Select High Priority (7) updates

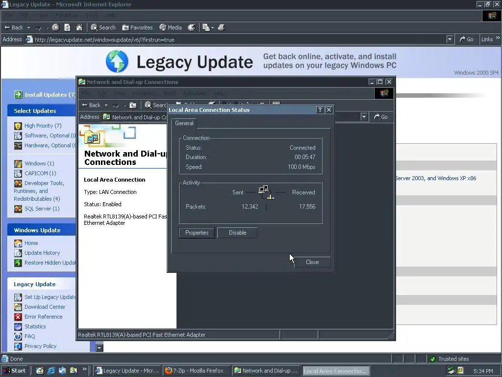tap(43, 126)
